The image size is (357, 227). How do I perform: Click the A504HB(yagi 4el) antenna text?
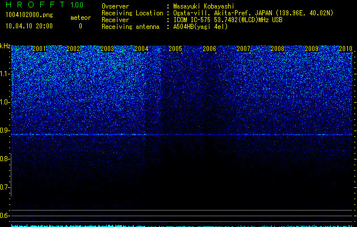tap(200, 27)
